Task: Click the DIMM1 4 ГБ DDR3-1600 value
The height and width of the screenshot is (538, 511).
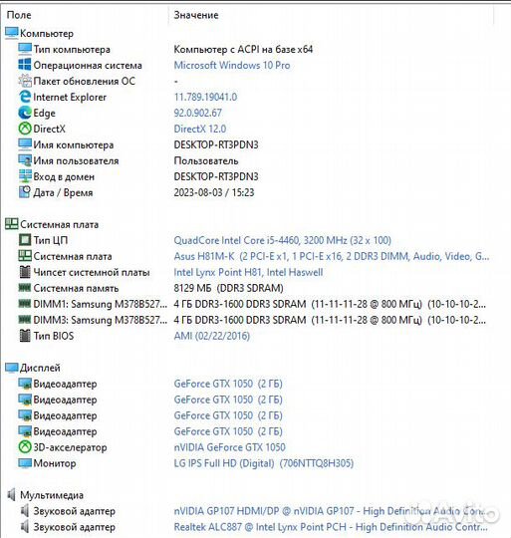Action: click(330, 304)
